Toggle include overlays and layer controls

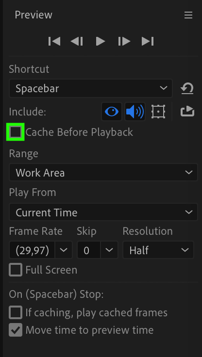click(158, 112)
